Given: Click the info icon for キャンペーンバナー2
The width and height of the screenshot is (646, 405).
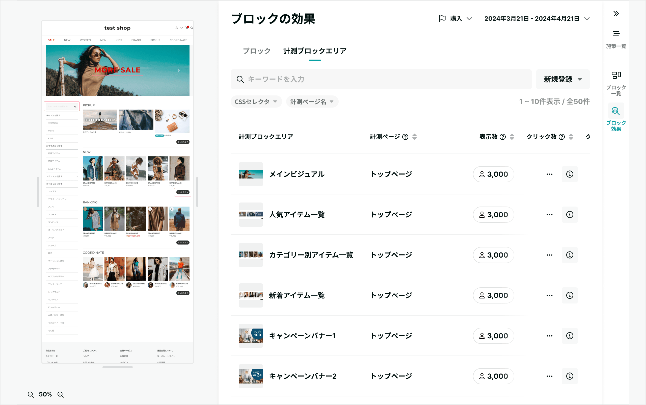Looking at the screenshot, I should (x=570, y=376).
